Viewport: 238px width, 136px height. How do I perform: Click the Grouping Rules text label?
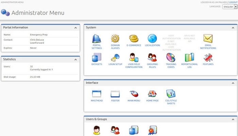click(152, 66)
